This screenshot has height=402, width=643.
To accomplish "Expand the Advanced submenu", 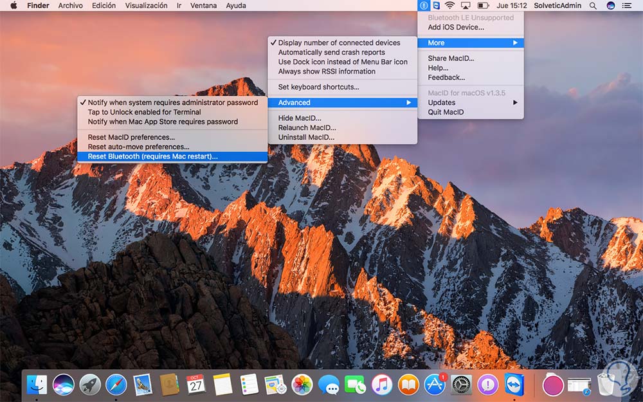I will pos(343,102).
